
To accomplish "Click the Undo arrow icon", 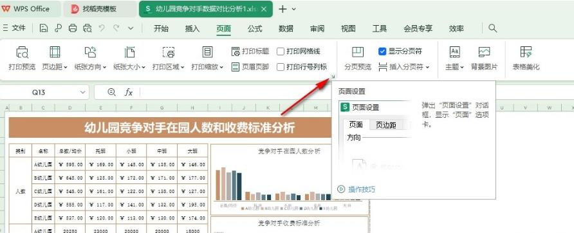I will [x=102, y=28].
